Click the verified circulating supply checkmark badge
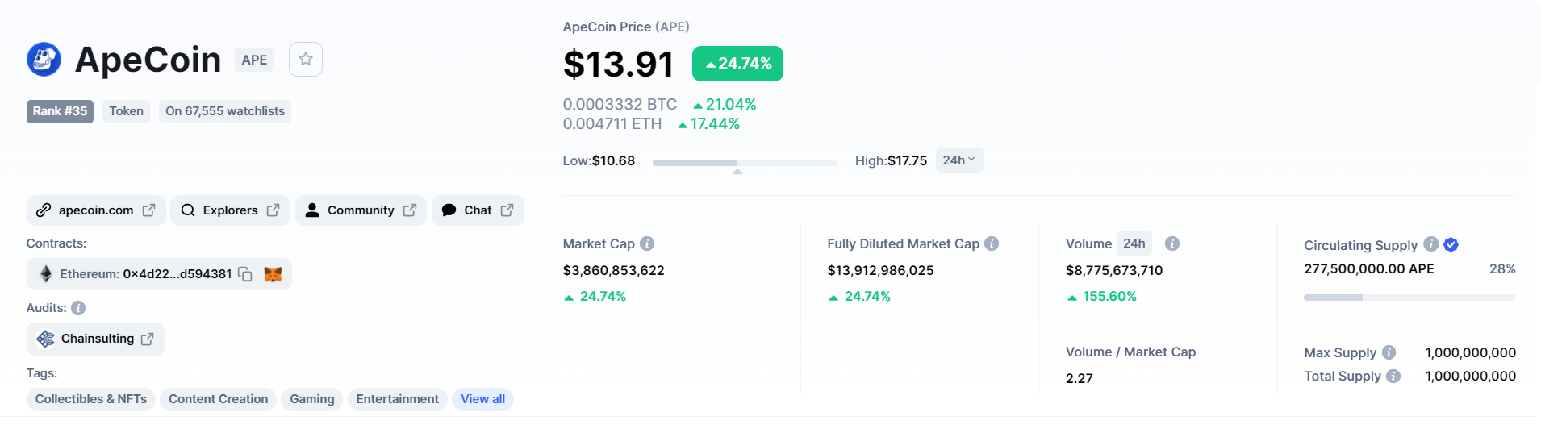 pos(1451,244)
